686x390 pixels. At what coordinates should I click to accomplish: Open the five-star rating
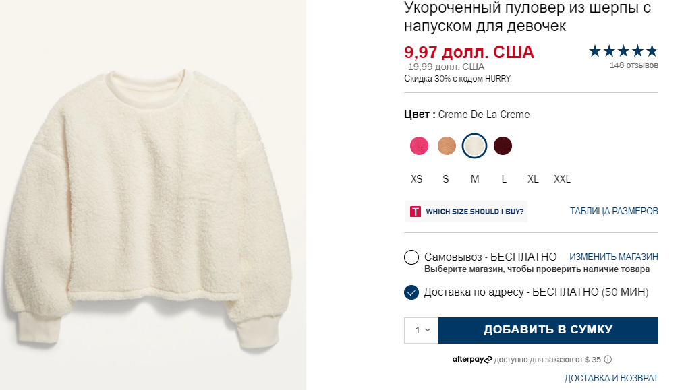point(623,51)
